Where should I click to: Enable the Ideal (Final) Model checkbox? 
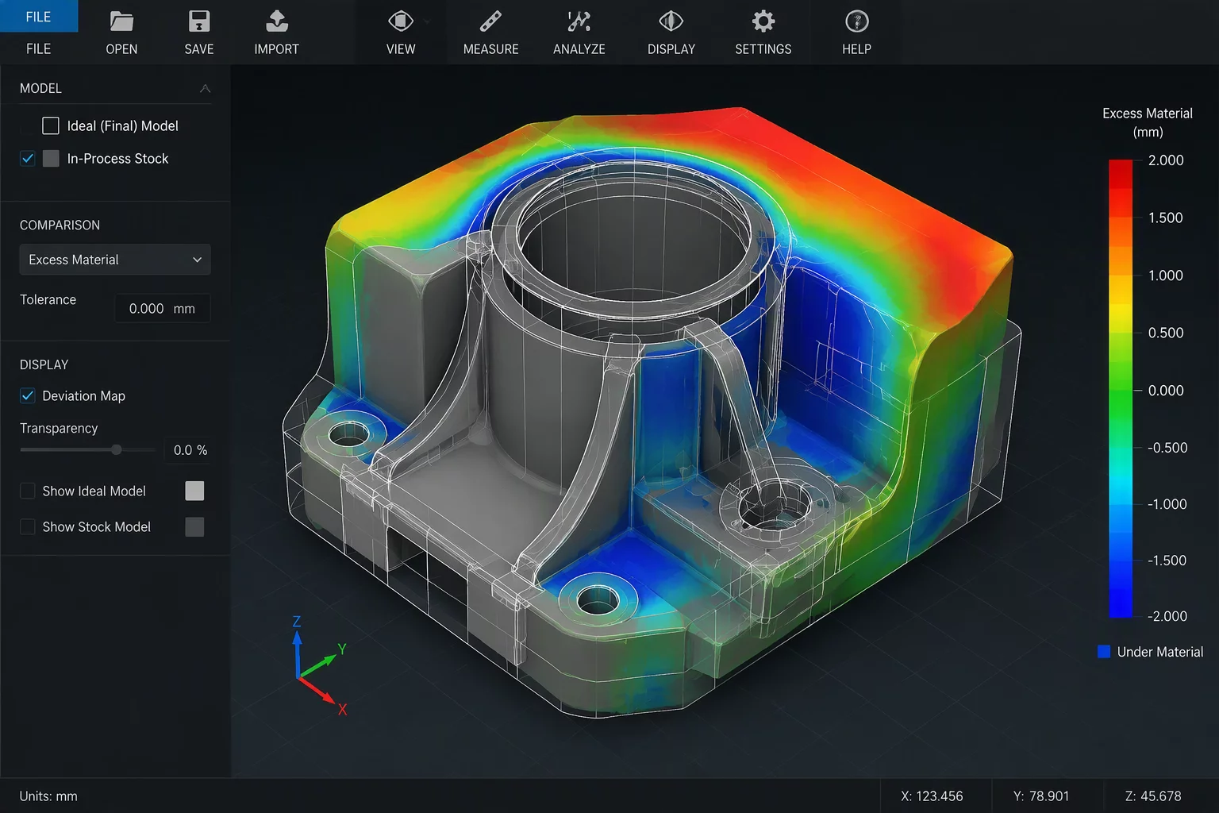pos(51,125)
